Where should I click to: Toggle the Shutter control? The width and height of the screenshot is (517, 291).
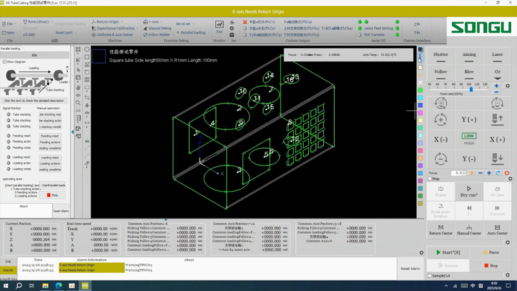(441, 55)
